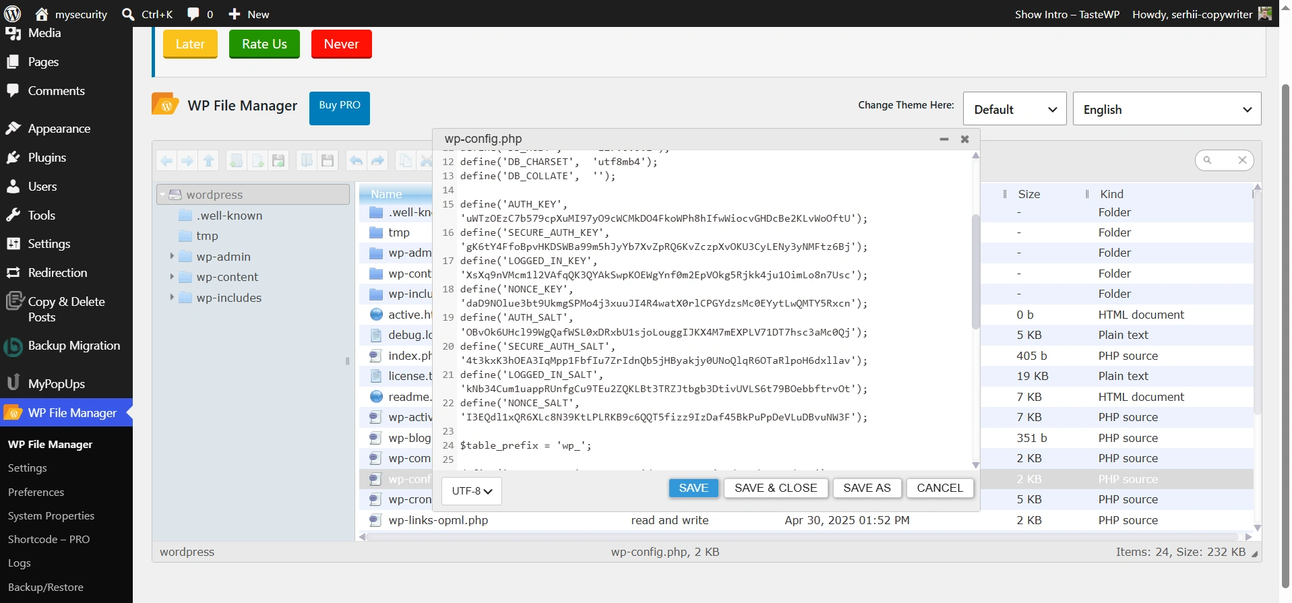The height and width of the screenshot is (603, 1292).
Task: Open mysecurity site home icon
Action: click(x=42, y=14)
